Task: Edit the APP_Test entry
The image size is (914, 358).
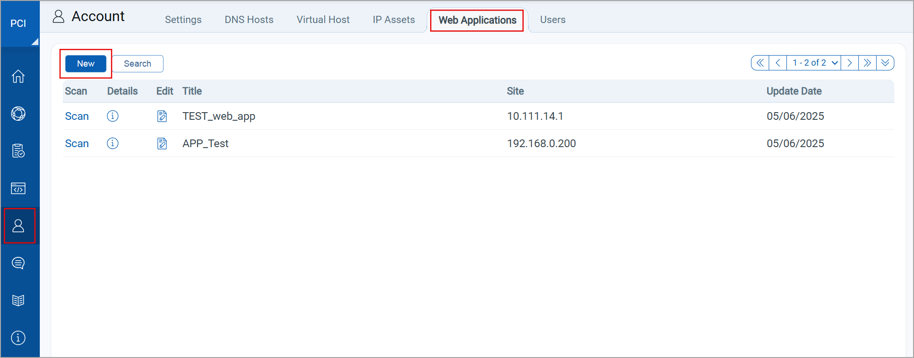Action: tap(162, 143)
